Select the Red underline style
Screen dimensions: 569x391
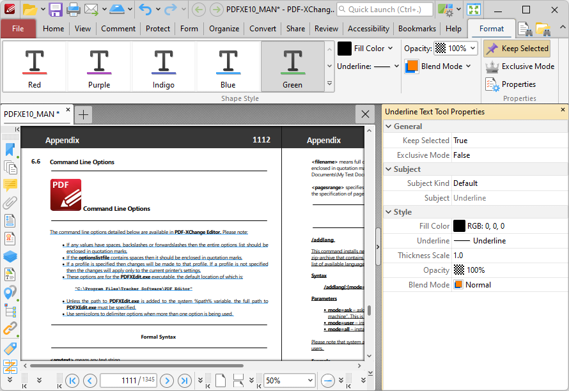point(35,66)
